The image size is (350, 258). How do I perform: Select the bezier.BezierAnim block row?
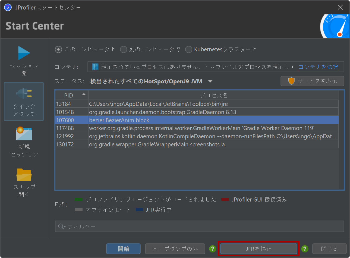(197, 120)
